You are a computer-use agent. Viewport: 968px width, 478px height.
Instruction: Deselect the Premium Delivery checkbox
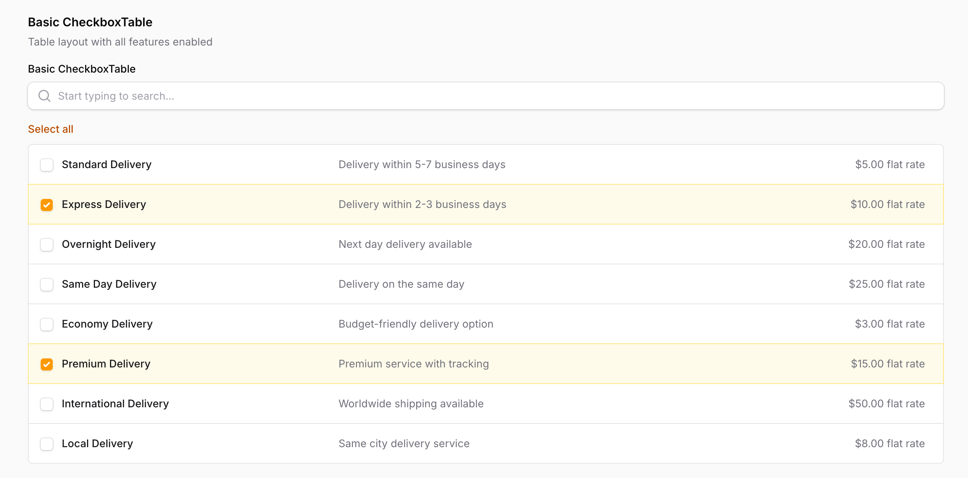click(47, 364)
